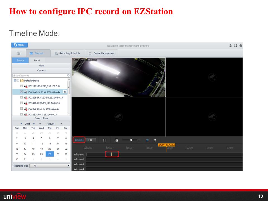
Task: Click camera icon of IPC242E-IR-Z-IN row
Action: (25, 109)
